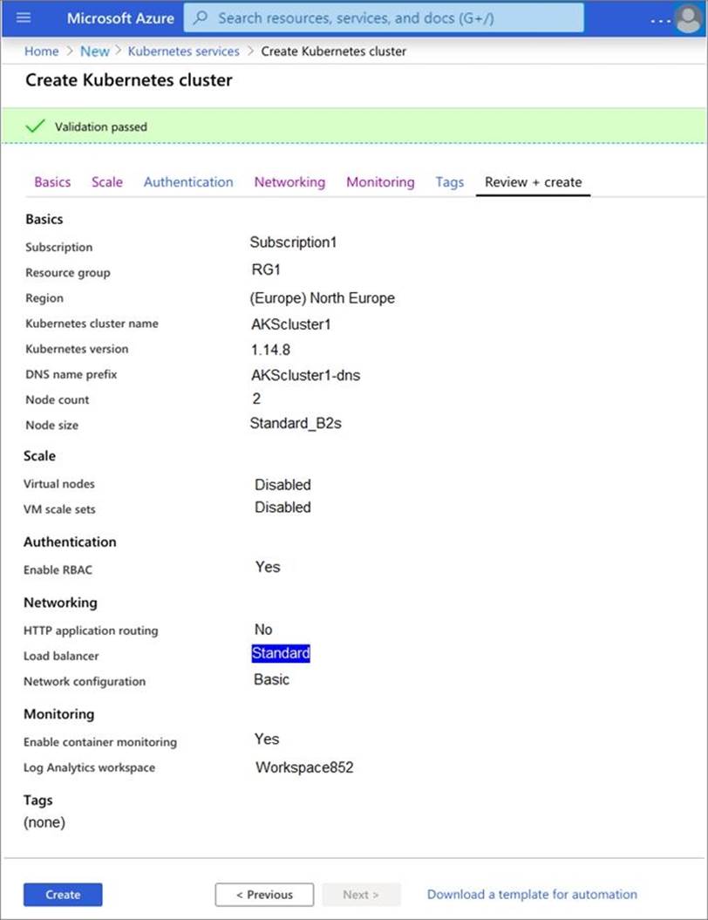
Task: Open the header ellipsis more options
Action: tap(660, 19)
